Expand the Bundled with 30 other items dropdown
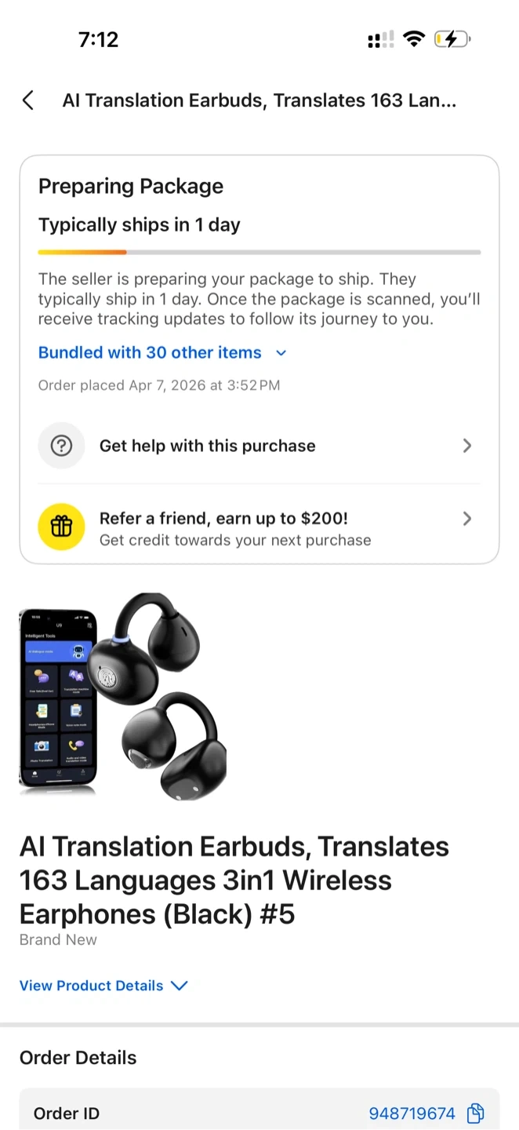 (163, 353)
